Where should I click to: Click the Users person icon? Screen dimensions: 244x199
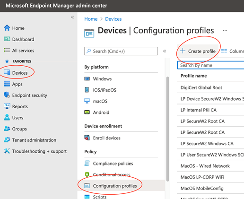tap(7, 117)
